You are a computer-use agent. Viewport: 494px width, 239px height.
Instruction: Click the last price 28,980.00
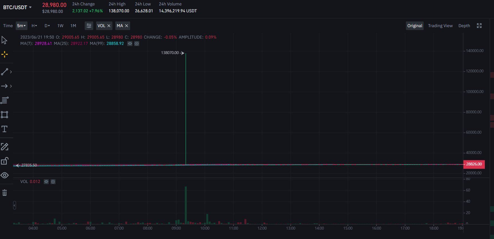(54, 5)
